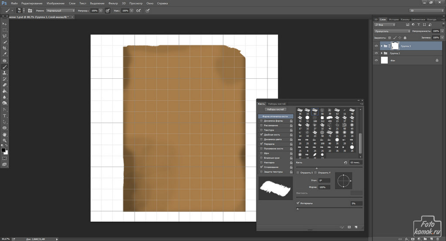Viewport: 446px width, 241px height.
Task: Select the Move tool in the toolbox
Action: (4, 24)
